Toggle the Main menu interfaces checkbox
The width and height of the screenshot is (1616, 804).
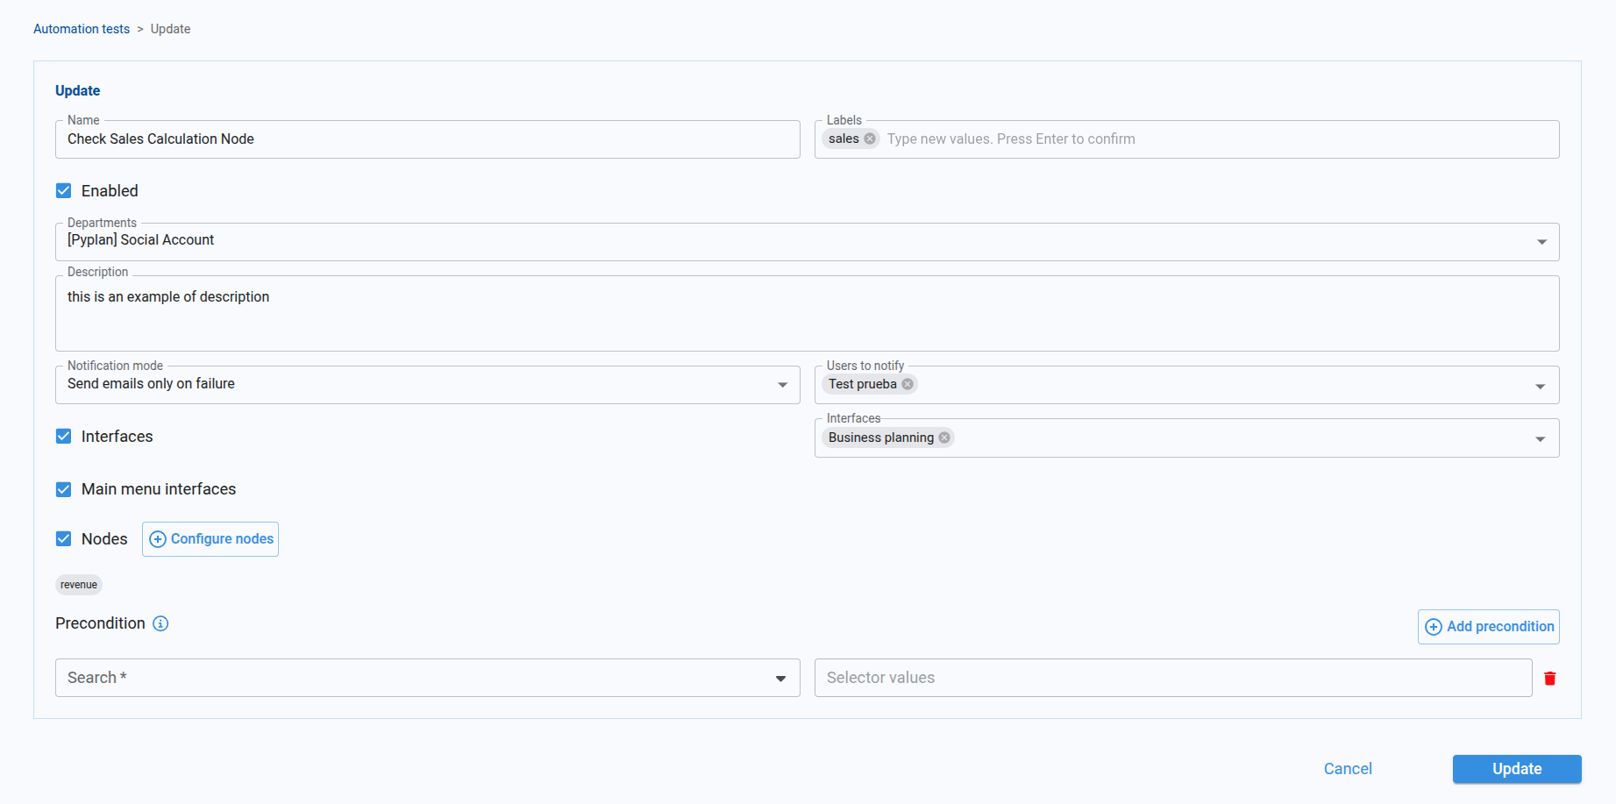pyautogui.click(x=64, y=489)
